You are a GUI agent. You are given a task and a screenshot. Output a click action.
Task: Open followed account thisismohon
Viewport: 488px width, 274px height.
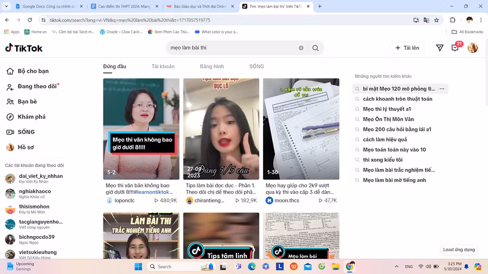tap(28, 209)
